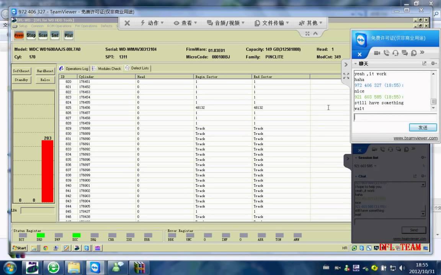Open file box icon in TeamViewer panel
Image resolution: width=441 pixels, height=275 pixels.
point(414,53)
